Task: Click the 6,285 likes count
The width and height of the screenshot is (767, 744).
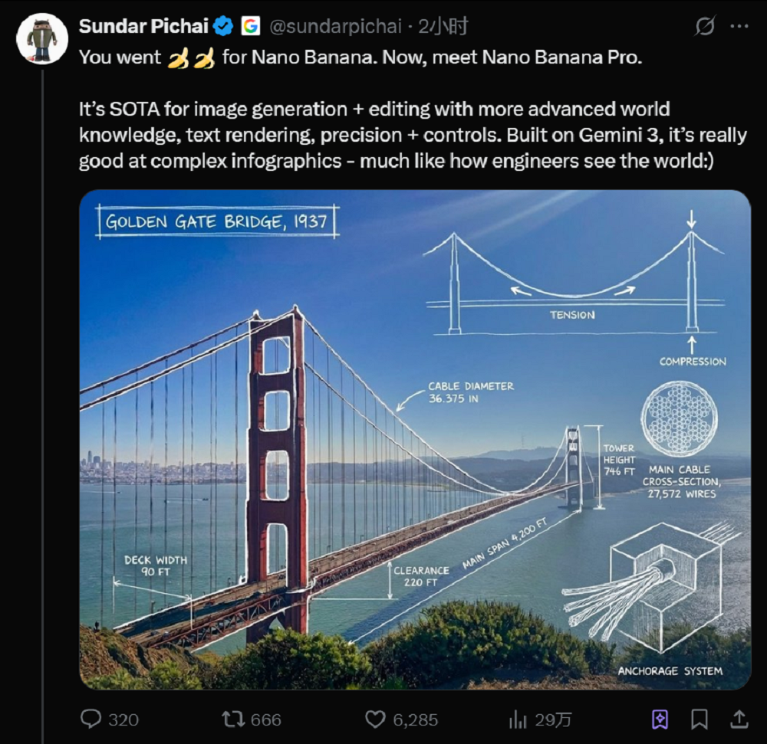Action: click(x=414, y=719)
